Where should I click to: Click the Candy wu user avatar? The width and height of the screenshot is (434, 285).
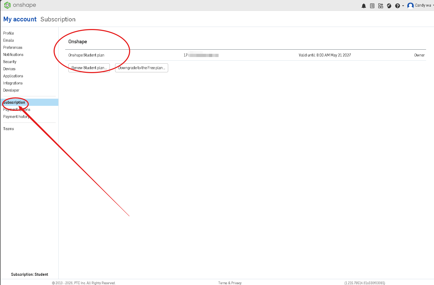411,6
